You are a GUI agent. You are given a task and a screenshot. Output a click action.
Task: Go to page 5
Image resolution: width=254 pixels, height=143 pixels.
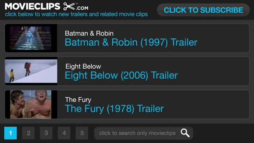coord(82,133)
